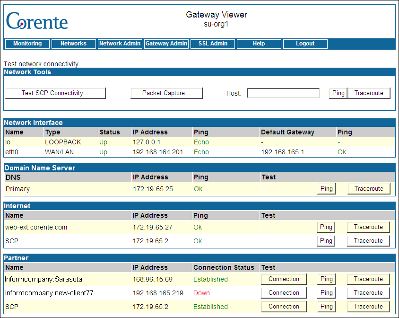Image resolution: width=399 pixels, height=318 pixels.
Task: Open the Monitoring menu
Action: tap(27, 44)
